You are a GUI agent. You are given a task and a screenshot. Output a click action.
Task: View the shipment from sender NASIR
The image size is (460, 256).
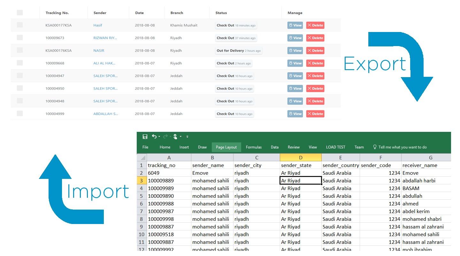pyautogui.click(x=295, y=51)
